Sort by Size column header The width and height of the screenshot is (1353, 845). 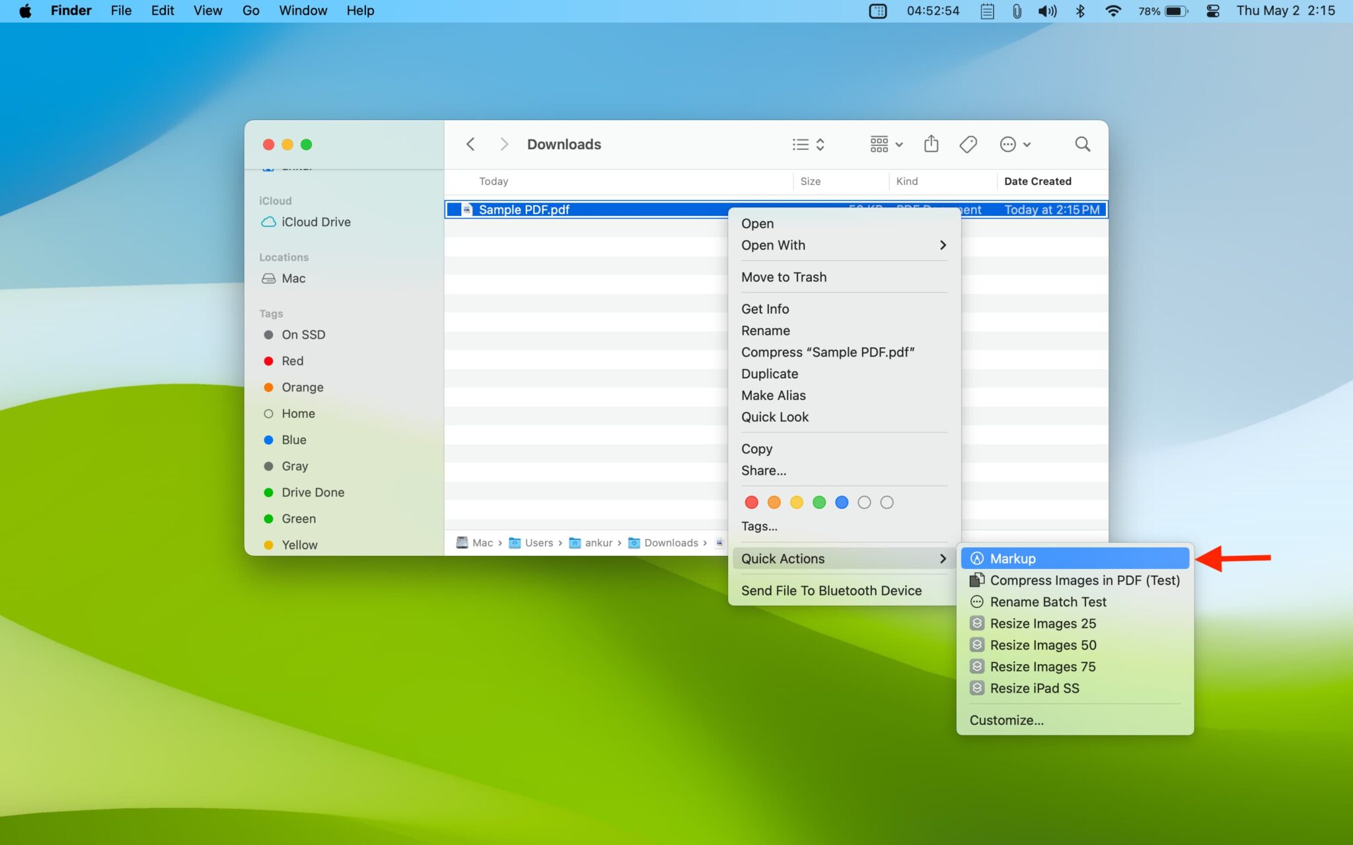click(810, 181)
